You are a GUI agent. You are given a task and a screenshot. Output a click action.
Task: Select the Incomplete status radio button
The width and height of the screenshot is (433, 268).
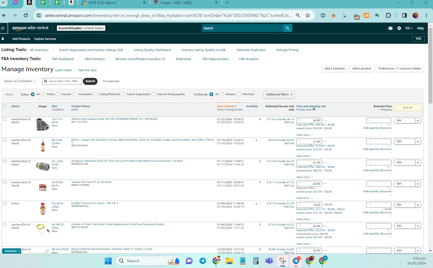[x=75, y=94]
